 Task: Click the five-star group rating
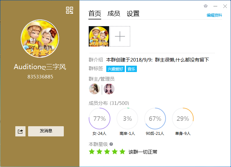107,152
